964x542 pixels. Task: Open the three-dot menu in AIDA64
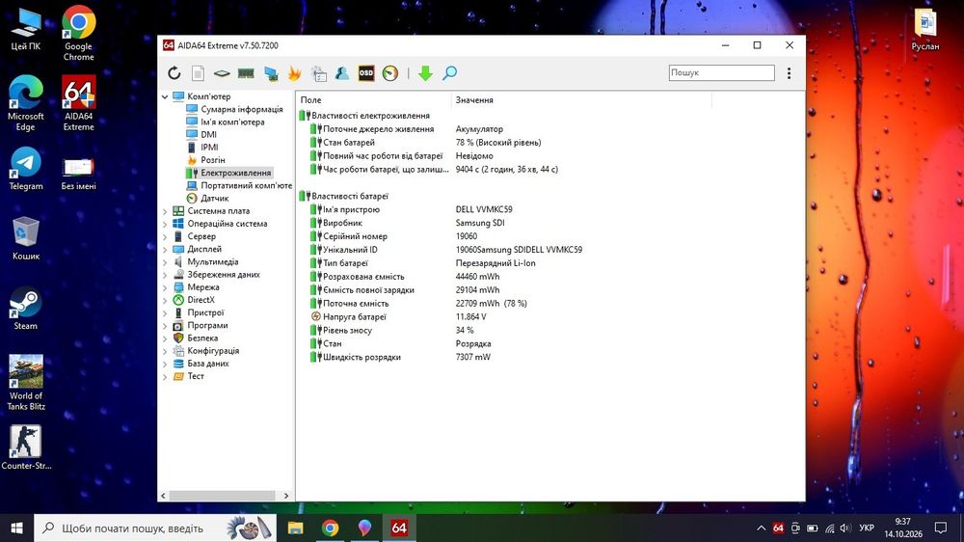point(789,73)
